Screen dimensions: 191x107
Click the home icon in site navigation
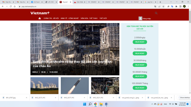(x=40, y=18)
